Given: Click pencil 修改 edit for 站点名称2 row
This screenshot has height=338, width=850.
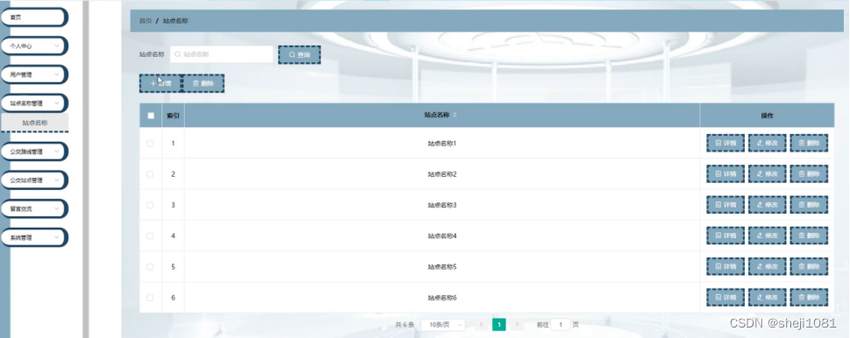Looking at the screenshot, I should tap(767, 173).
